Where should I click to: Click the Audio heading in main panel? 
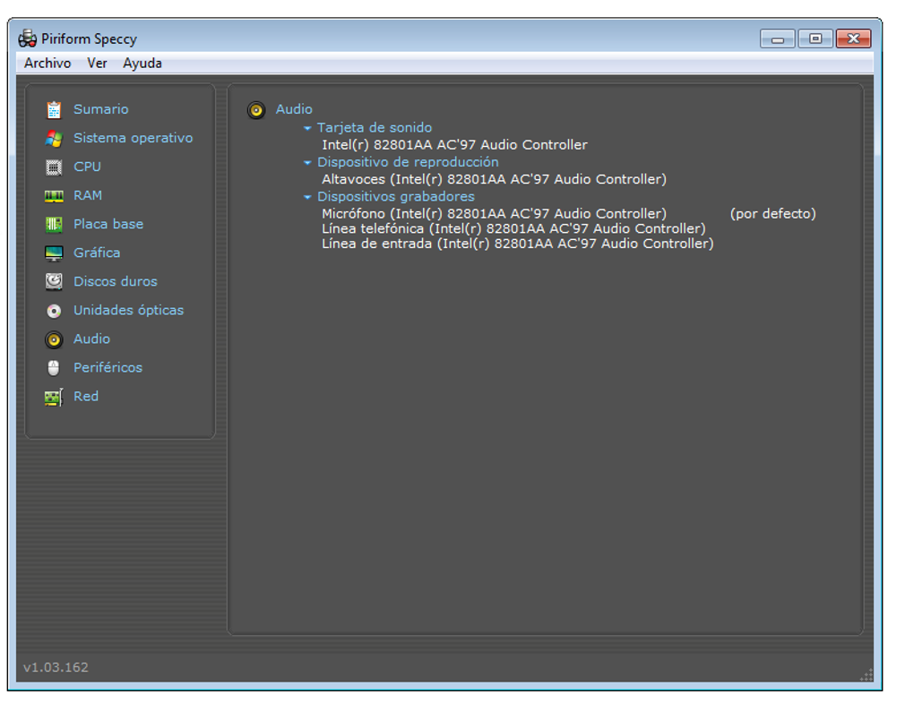coord(294,109)
